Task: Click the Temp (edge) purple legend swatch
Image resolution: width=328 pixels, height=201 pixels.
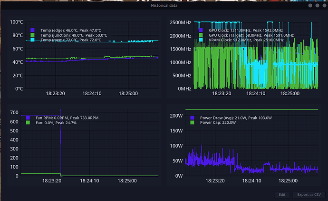Action: [32, 30]
